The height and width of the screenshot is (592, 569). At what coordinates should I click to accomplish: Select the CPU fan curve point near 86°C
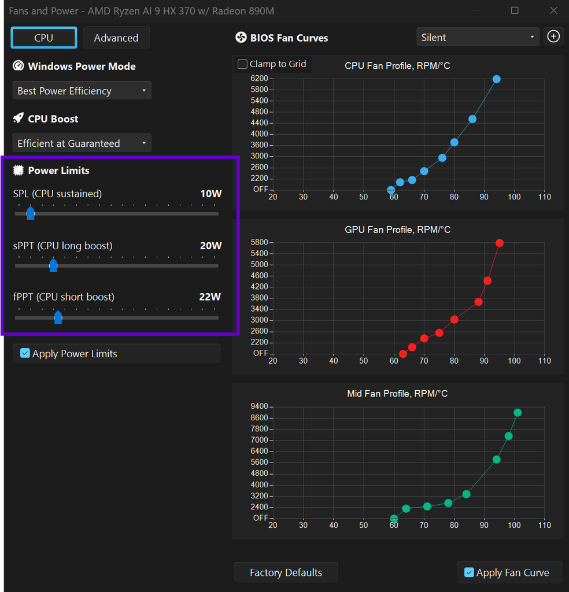[x=472, y=119]
